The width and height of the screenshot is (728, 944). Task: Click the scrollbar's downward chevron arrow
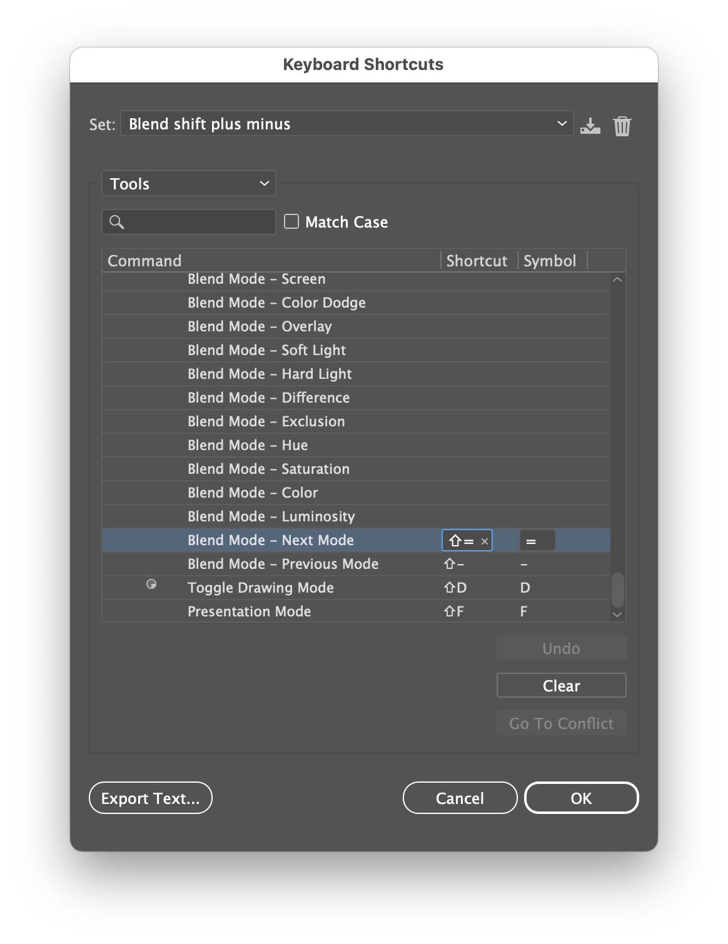(x=617, y=615)
